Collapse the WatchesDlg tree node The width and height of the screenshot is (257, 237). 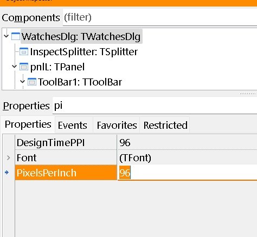(6, 36)
